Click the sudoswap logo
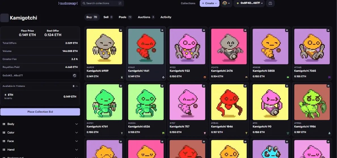337x158 pixels. point(68,3)
